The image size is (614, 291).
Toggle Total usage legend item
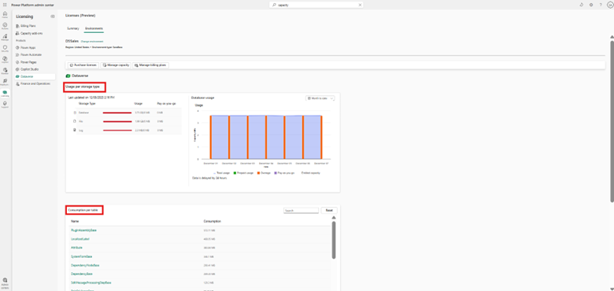point(221,172)
